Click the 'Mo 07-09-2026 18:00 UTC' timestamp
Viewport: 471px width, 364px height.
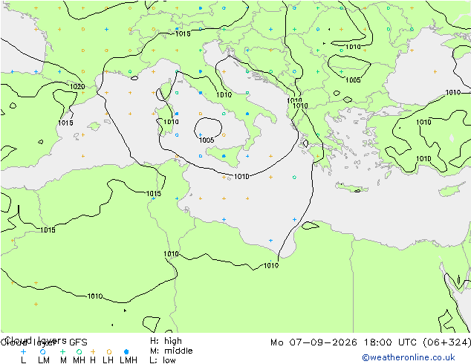345,342
